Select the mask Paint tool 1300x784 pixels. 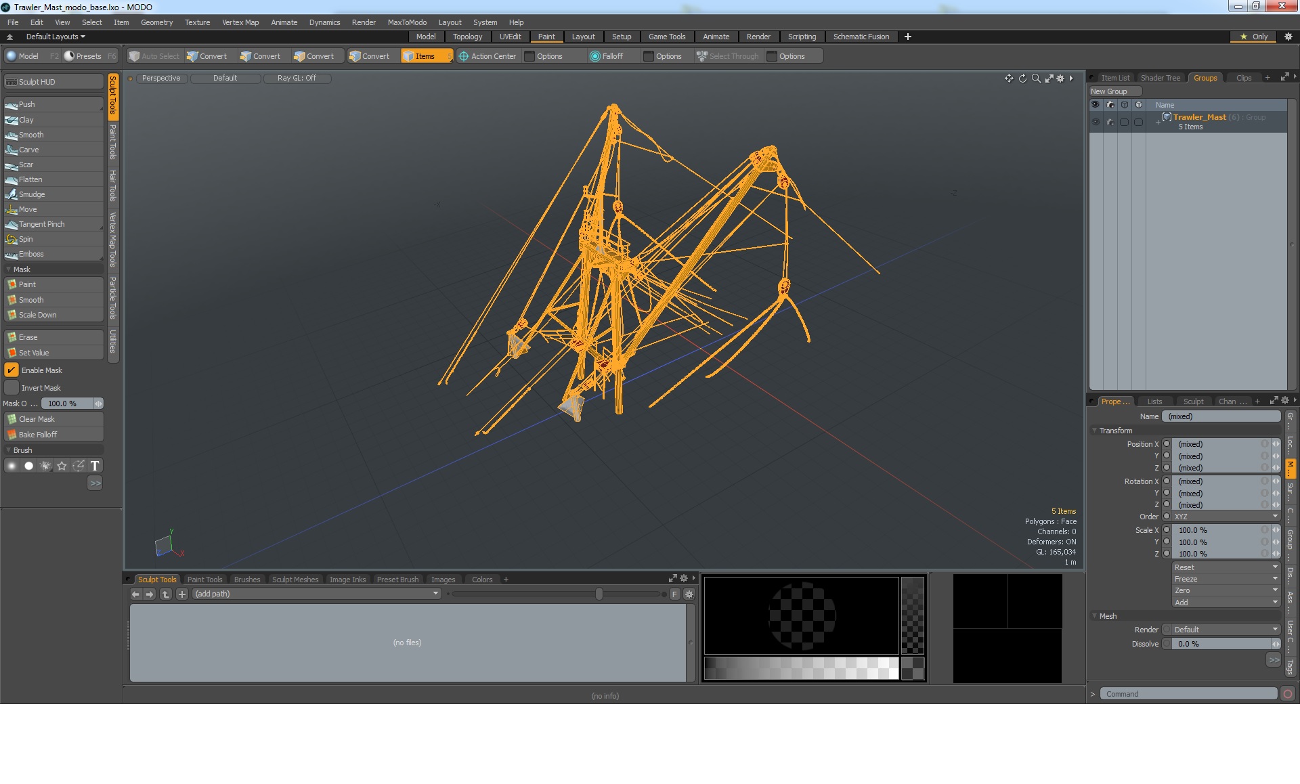53,284
